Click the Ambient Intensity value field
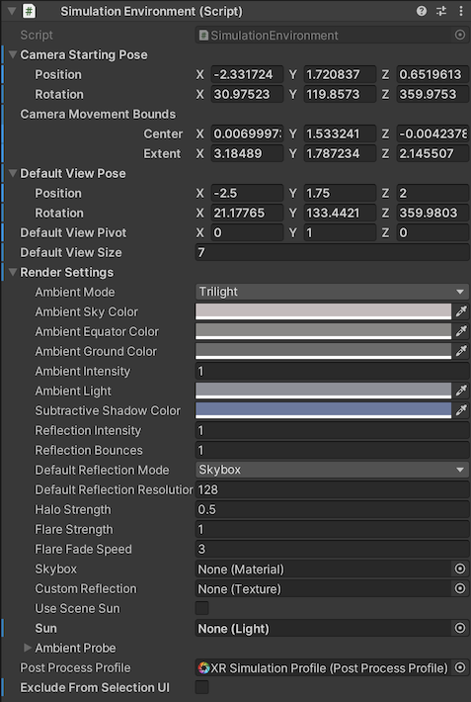The image size is (471, 702). coord(332,371)
